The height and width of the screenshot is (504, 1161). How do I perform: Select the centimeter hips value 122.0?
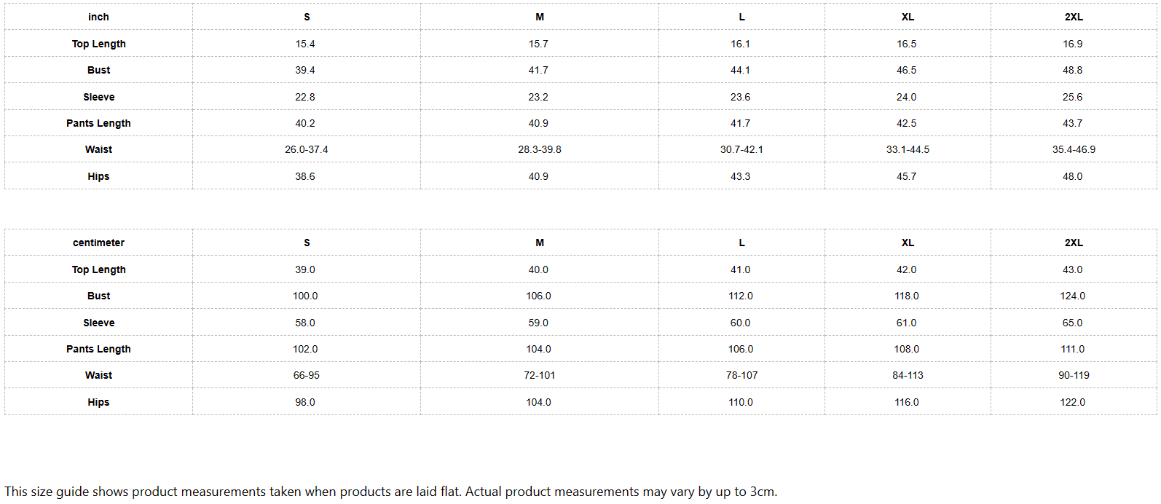[1072, 402]
